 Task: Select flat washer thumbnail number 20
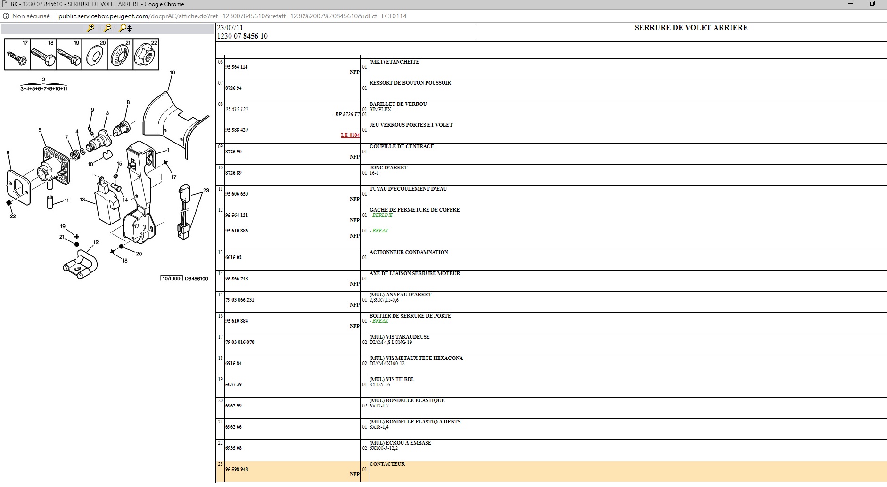95,54
